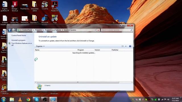Open Turn Windows features on or off
The image size is (182, 102).
point(22,44)
